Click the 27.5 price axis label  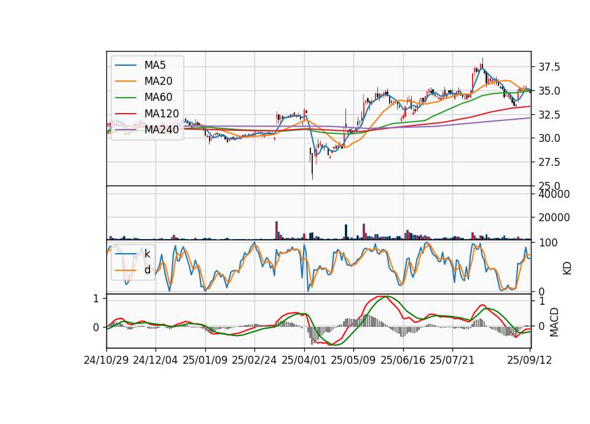(x=549, y=162)
